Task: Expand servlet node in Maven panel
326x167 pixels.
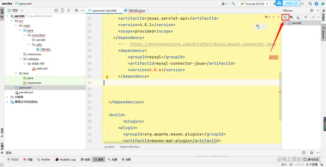Action: (284, 23)
